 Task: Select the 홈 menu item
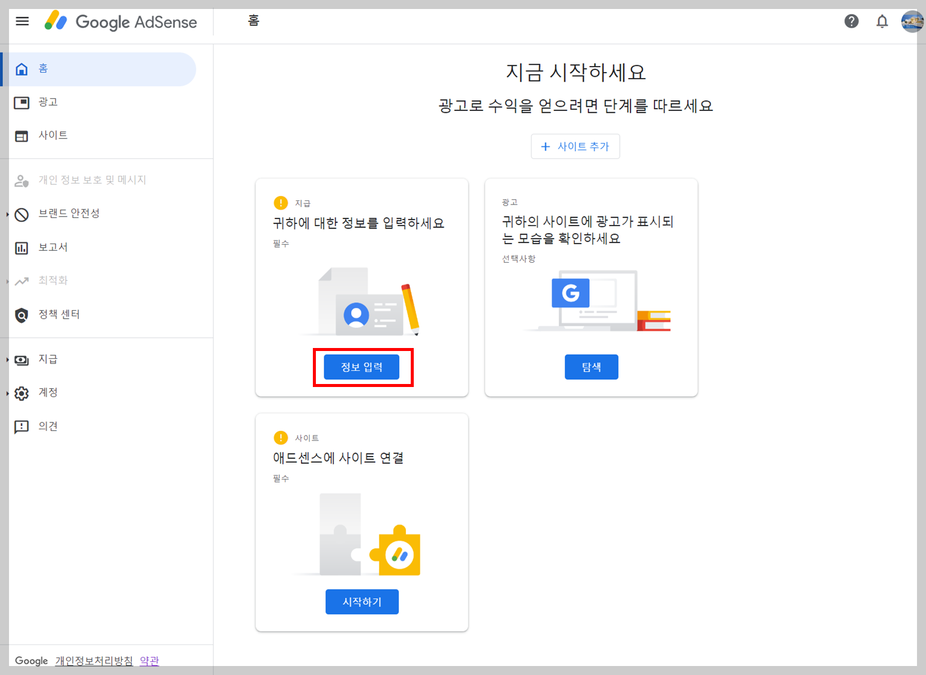point(99,69)
